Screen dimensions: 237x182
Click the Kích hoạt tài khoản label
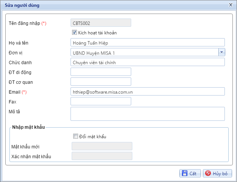(97, 33)
